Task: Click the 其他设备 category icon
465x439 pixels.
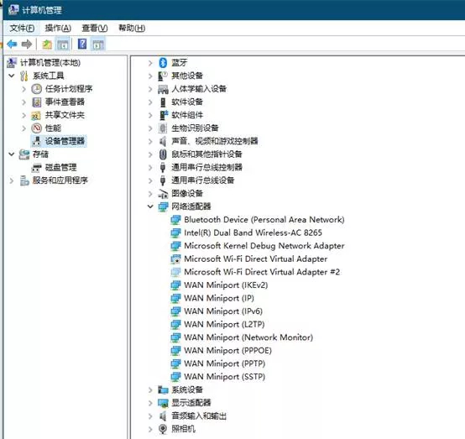Action: coord(163,76)
